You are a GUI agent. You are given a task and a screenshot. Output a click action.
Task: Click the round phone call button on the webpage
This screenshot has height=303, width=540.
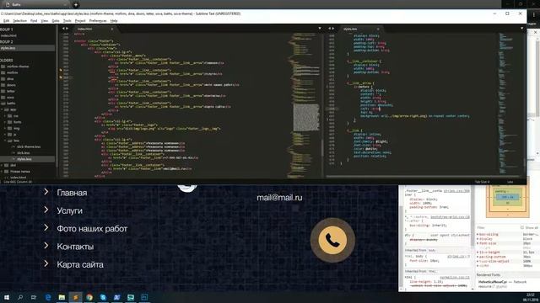[x=332, y=240]
